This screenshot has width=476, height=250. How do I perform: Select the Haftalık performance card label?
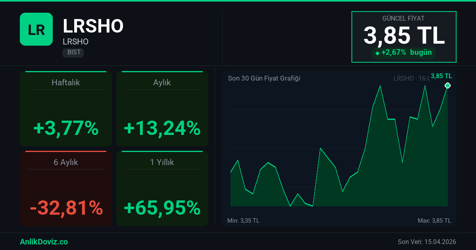(x=66, y=83)
